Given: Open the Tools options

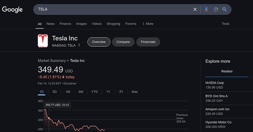Looking at the screenshot, I should tap(225, 24).
